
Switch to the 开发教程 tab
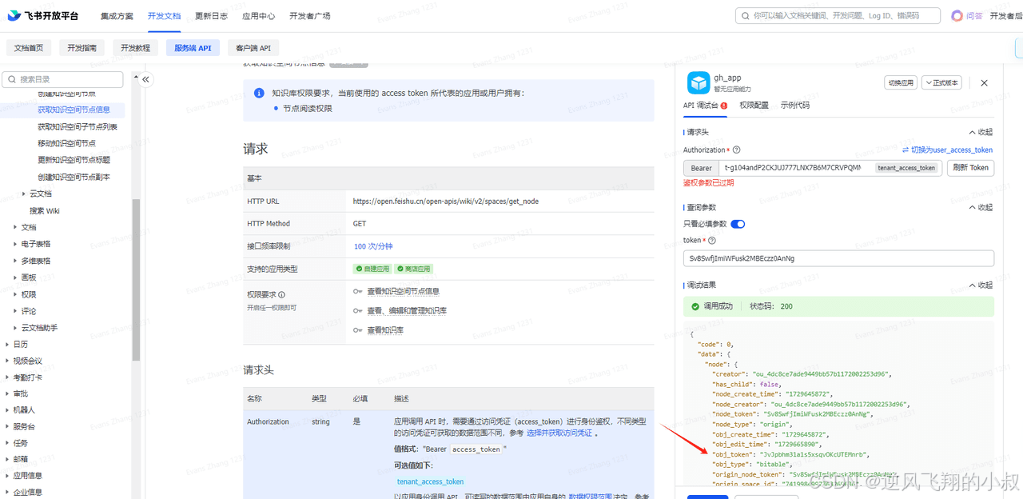[x=135, y=48]
